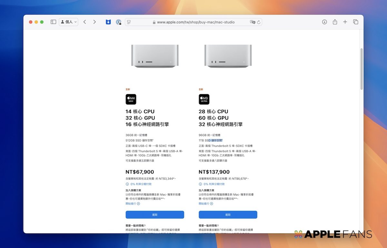The height and width of the screenshot is (248, 387).
Task: Open a new tab
Action: pyautogui.click(x=345, y=22)
